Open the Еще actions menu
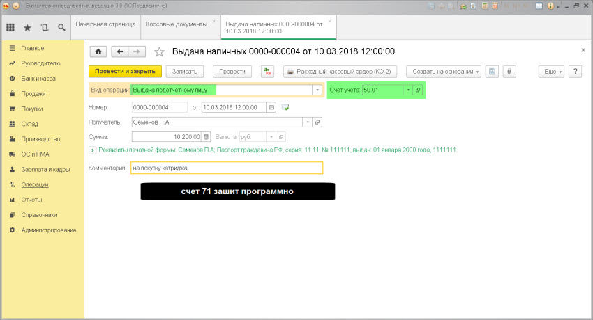 [x=551, y=72]
